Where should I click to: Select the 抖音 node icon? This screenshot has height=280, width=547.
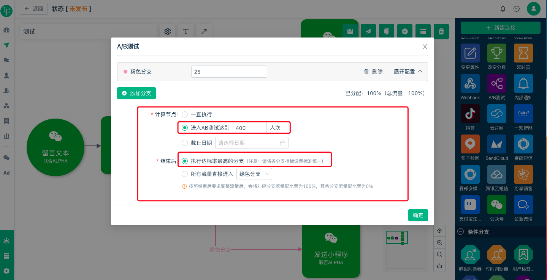[470, 114]
